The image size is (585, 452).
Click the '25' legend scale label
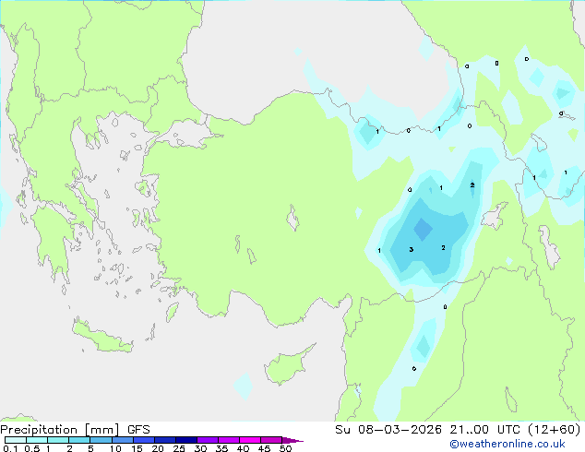(x=179, y=448)
